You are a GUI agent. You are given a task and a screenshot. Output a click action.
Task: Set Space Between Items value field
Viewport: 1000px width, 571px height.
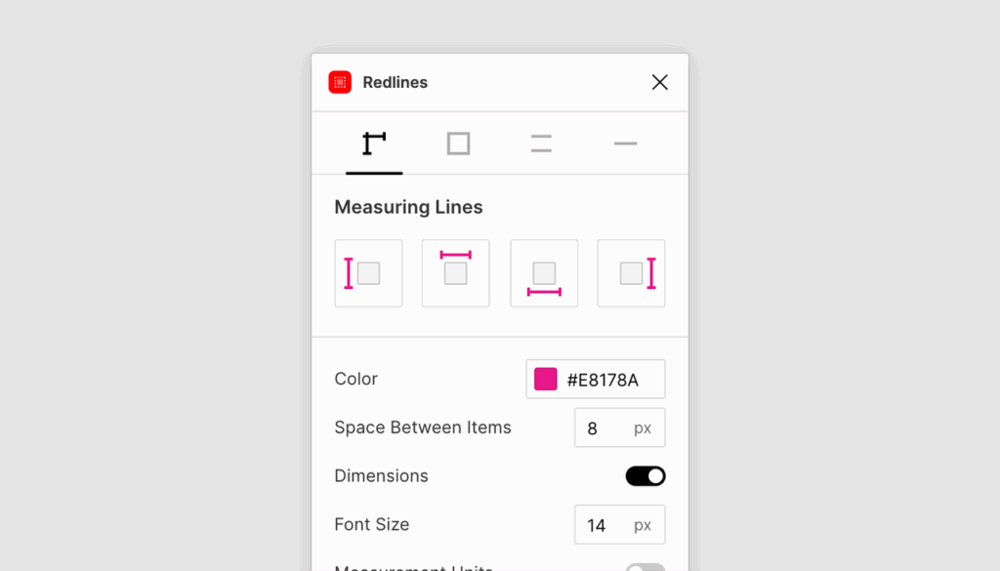(620, 428)
